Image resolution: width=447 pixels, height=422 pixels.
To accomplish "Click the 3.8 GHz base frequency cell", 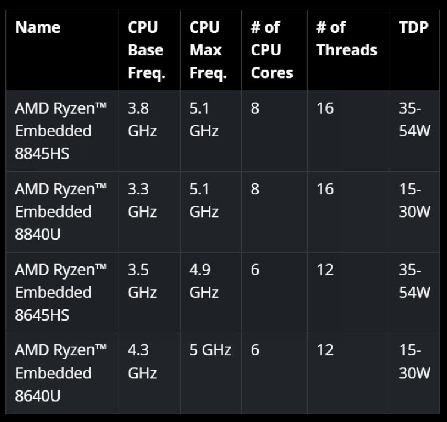I will [x=142, y=119].
